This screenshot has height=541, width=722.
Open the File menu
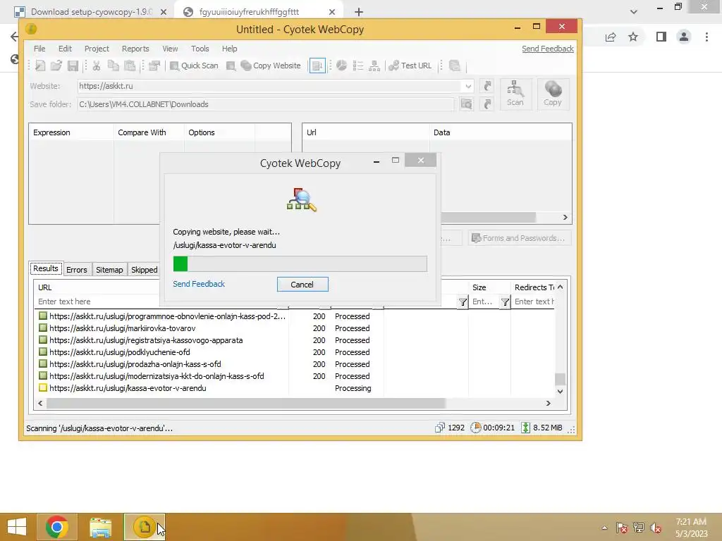39,49
